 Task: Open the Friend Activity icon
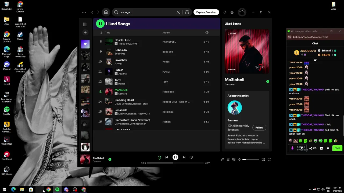click(232, 12)
